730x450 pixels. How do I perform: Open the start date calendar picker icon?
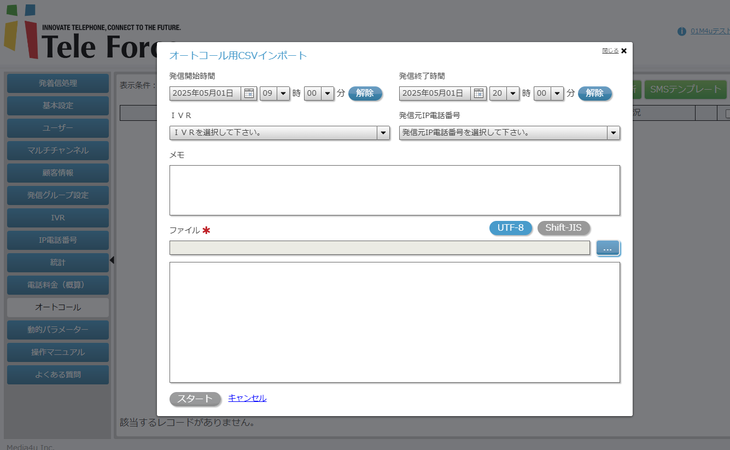(249, 93)
